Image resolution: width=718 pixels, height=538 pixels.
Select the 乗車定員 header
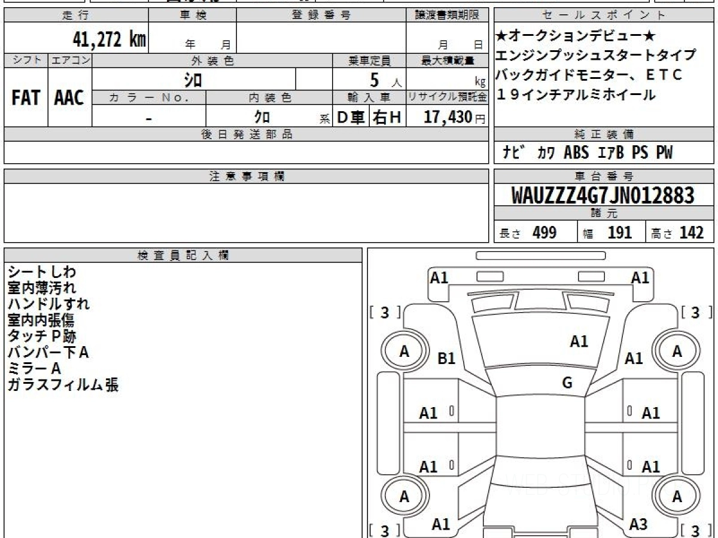pos(369,60)
